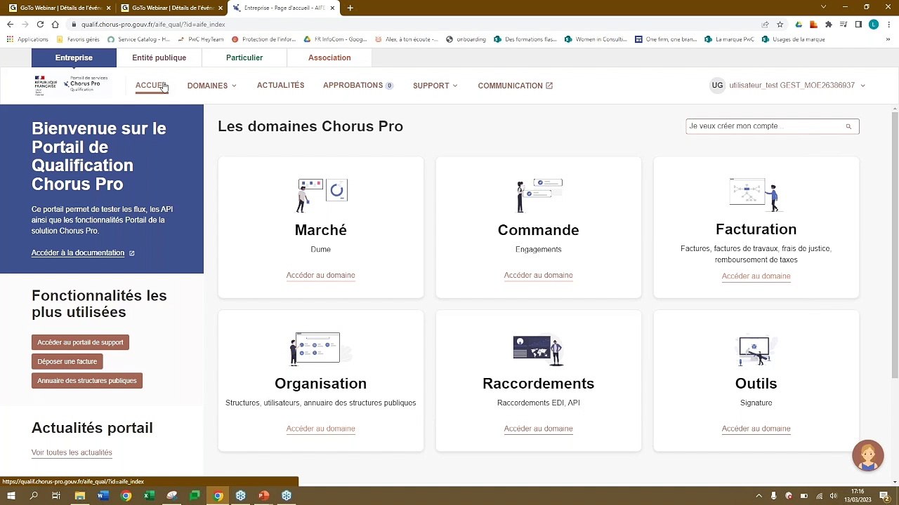This screenshot has width=899, height=505.
Task: Open the PwC HeyTeam bookmark
Action: (201, 39)
